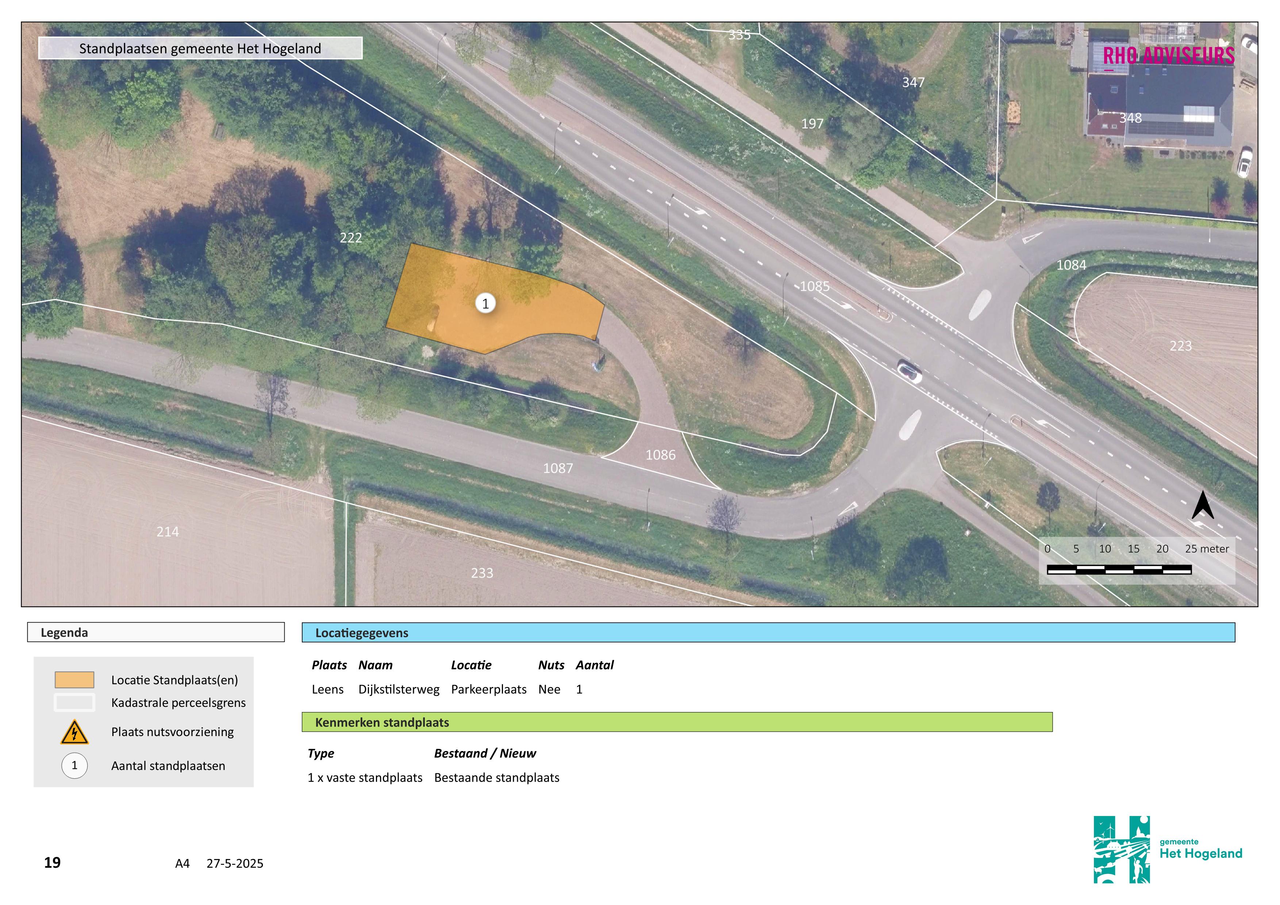Click the Leens cell
1280x905 pixels.
328,690
